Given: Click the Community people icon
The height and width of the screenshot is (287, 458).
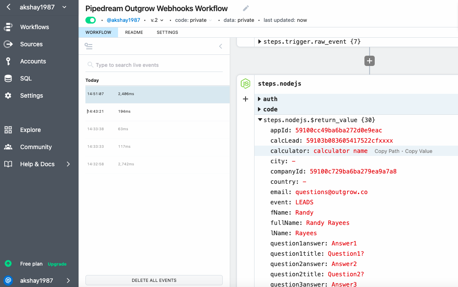Looking at the screenshot, I should pyautogui.click(x=8, y=147).
